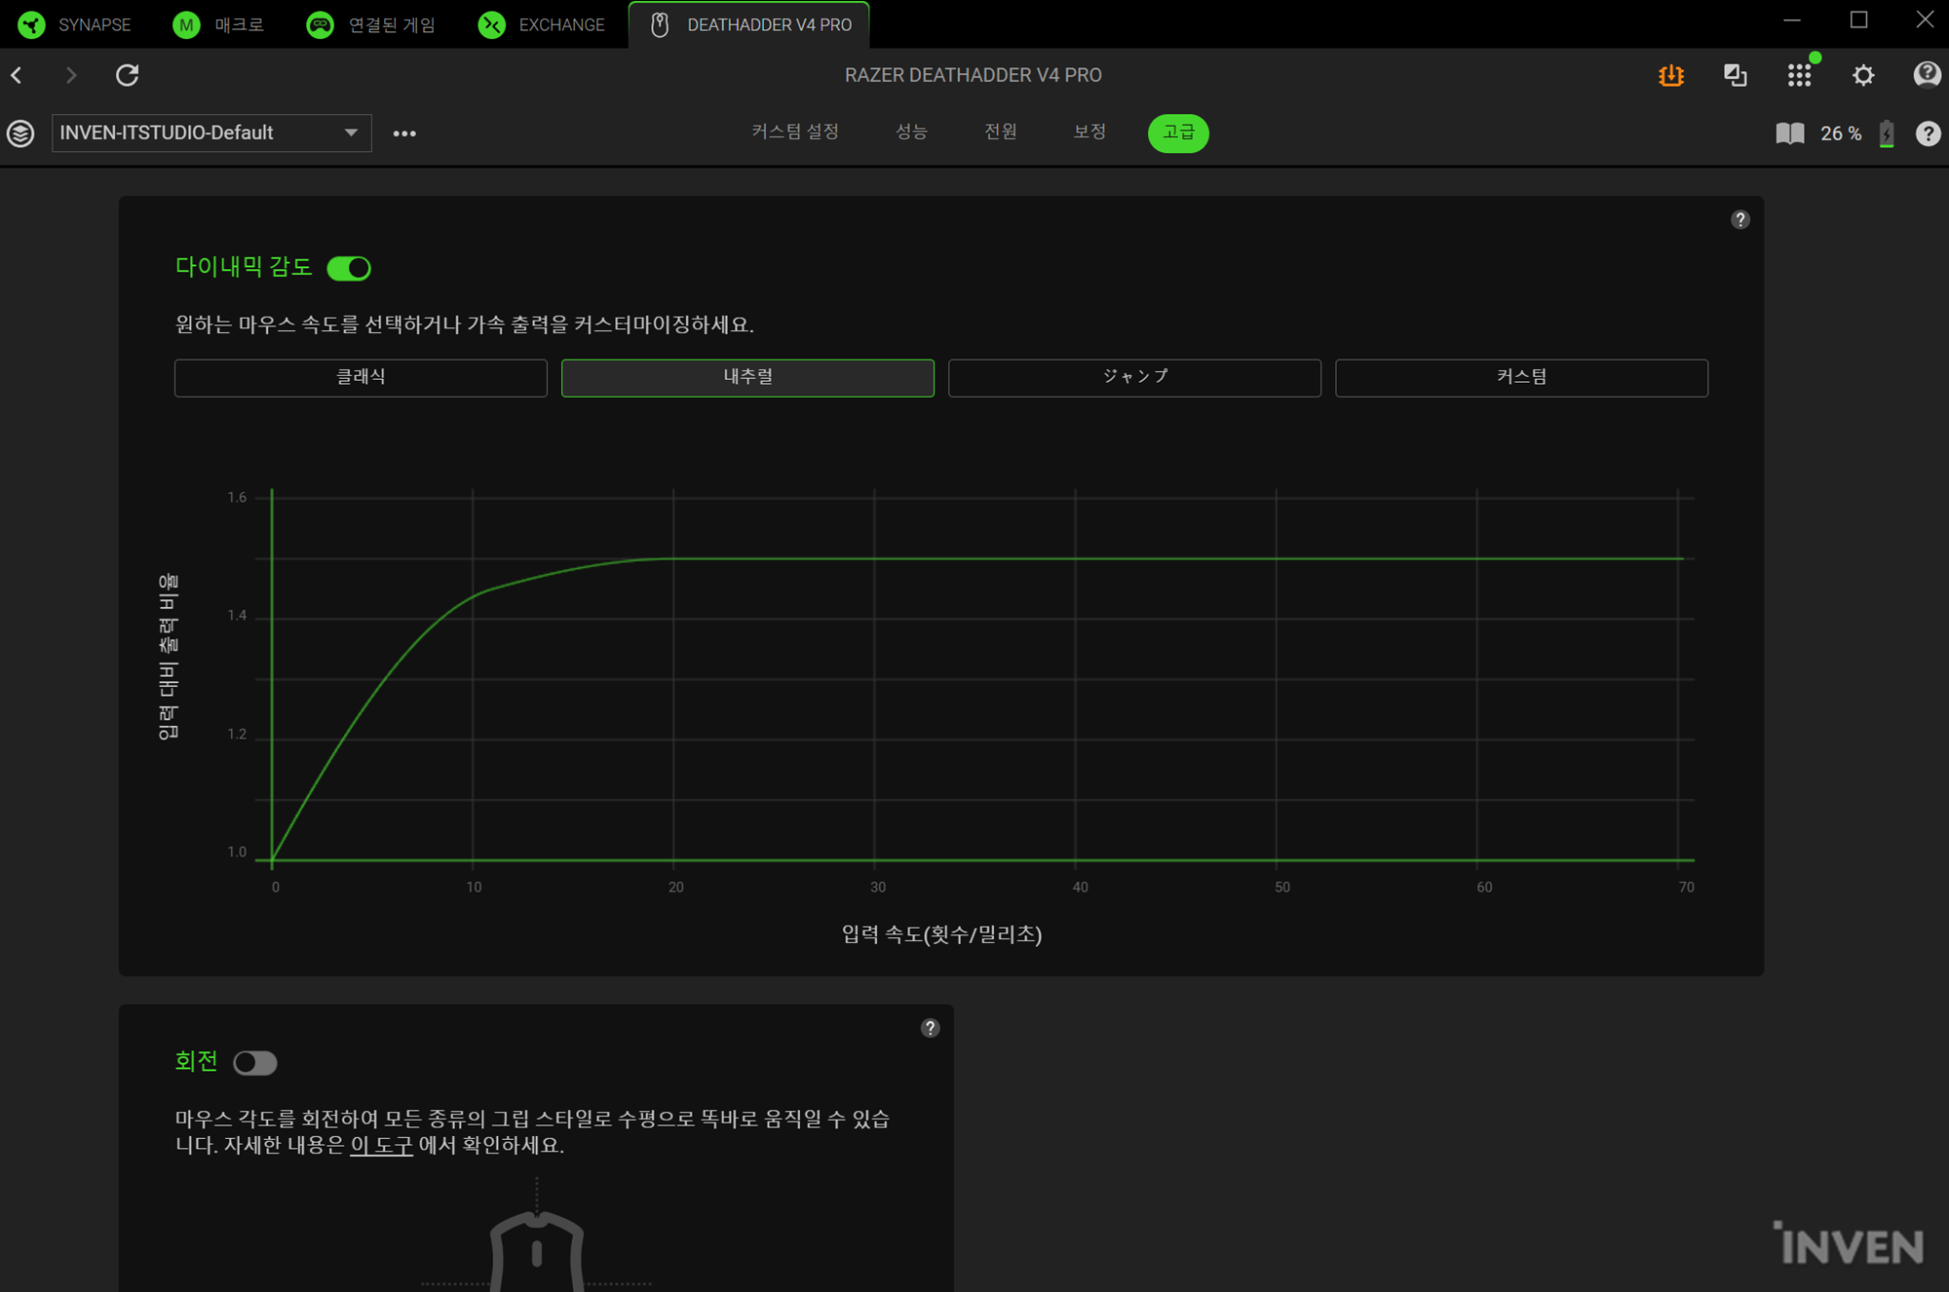Select the ジャンプ curve preset
This screenshot has height=1292, width=1949.
point(1134,377)
